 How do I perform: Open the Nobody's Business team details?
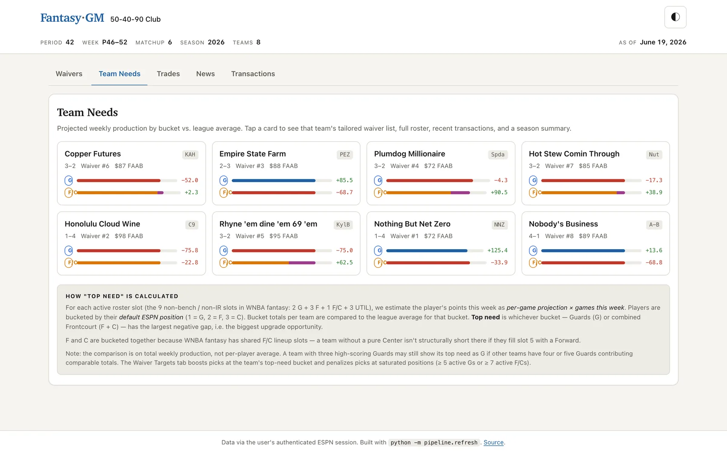(596, 243)
